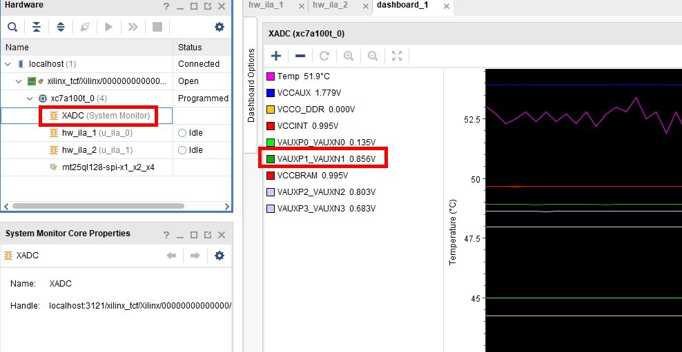Click the red VCCINT color swatch
The image size is (682, 352).
[270, 126]
